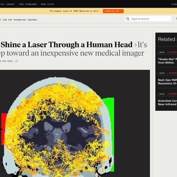Open the IEEE Standards link

point(28,4)
